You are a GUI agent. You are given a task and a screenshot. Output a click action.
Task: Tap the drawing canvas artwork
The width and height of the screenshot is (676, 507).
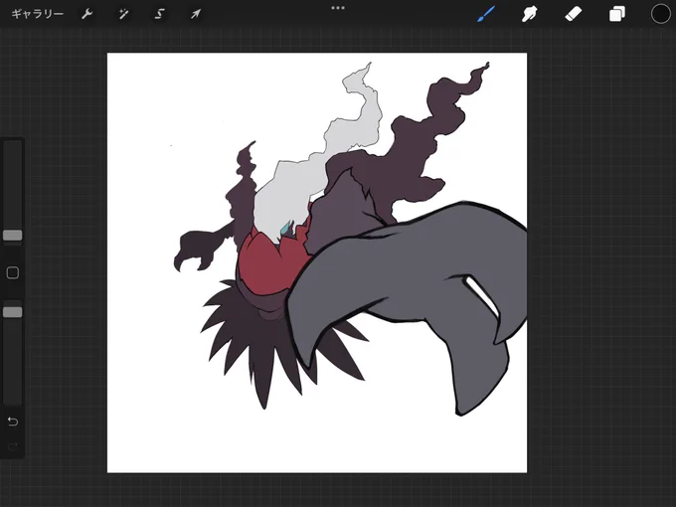[x=317, y=262]
